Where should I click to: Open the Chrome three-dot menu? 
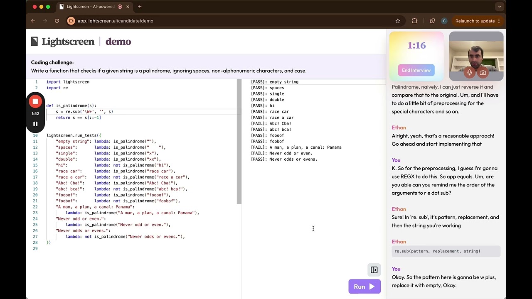[499, 21]
